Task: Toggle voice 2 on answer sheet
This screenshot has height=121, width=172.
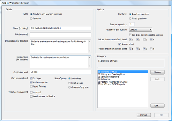Action: (137, 49)
